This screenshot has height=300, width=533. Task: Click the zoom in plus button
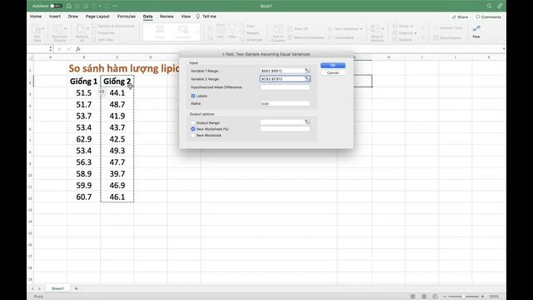click(482, 297)
